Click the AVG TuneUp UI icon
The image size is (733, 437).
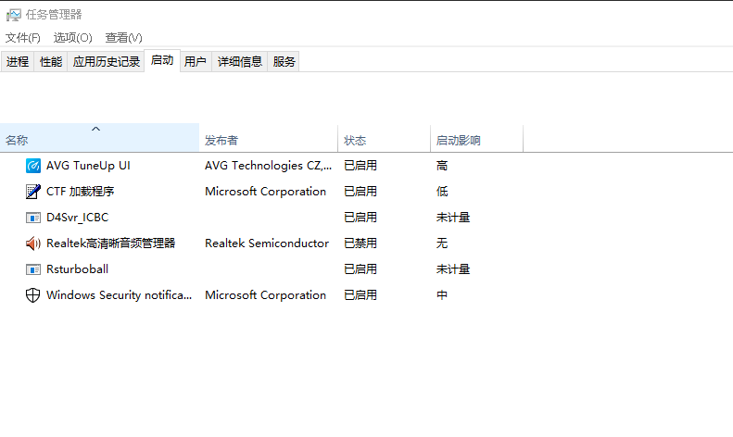pyautogui.click(x=33, y=166)
